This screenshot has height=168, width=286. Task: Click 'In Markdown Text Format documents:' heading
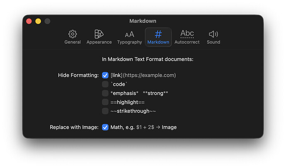(x=148, y=59)
